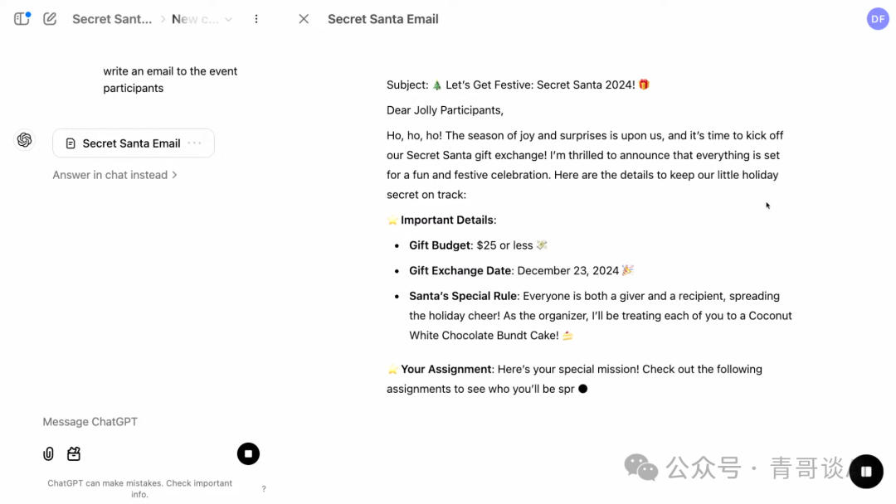This screenshot has width=896, height=504.
Task: Pause the video with the bottom-right button
Action: pyautogui.click(x=866, y=472)
